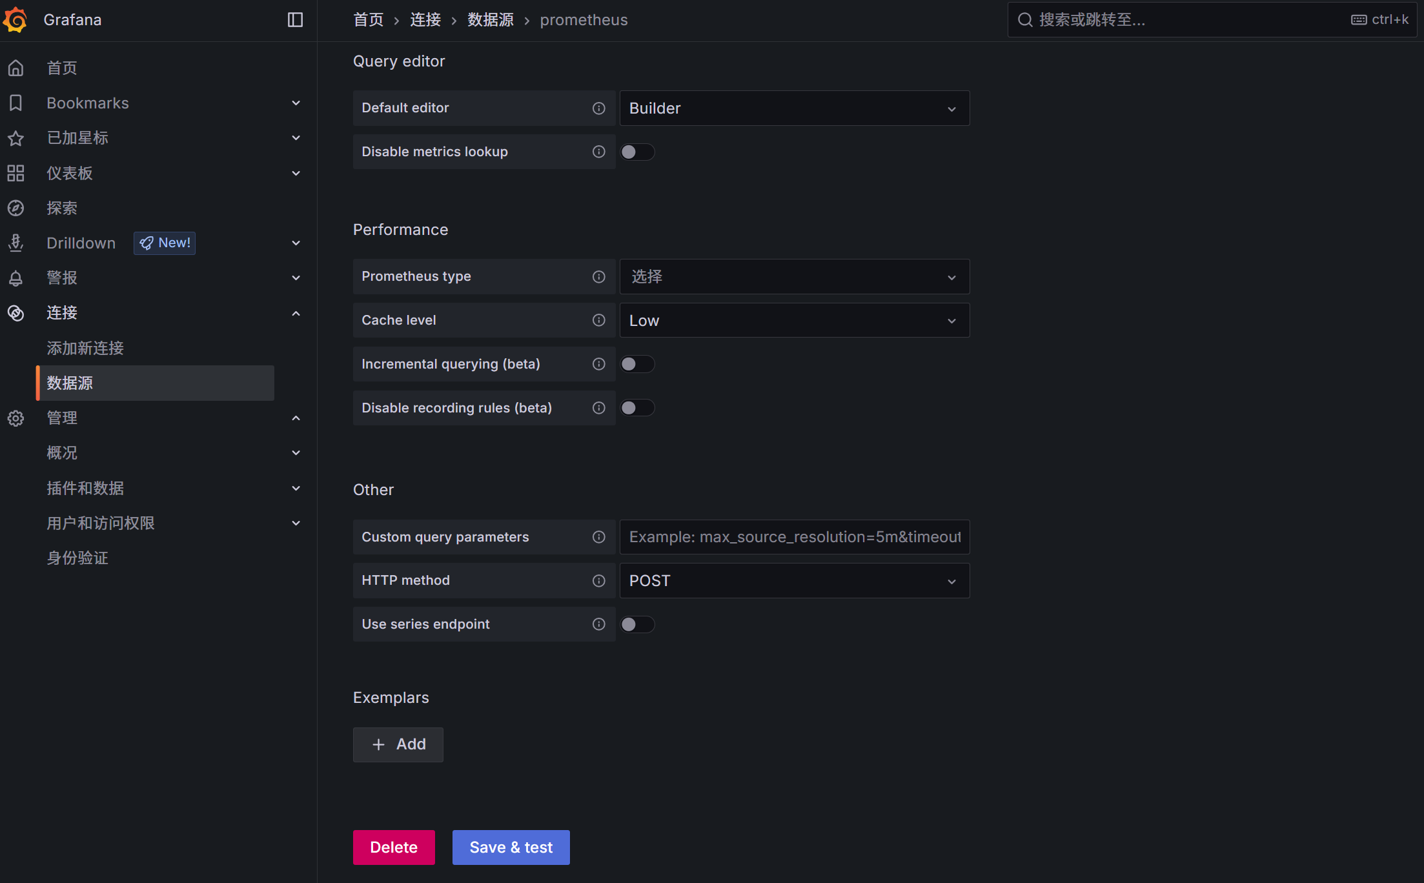The height and width of the screenshot is (883, 1424).
Task: Toggle Disable recording rules (beta) switch
Action: tap(637, 408)
